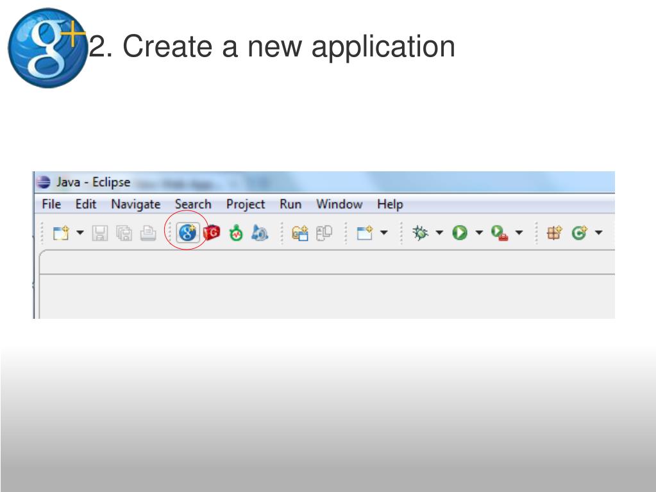Open the Navigate menu
The width and height of the screenshot is (656, 492).
[136, 205]
